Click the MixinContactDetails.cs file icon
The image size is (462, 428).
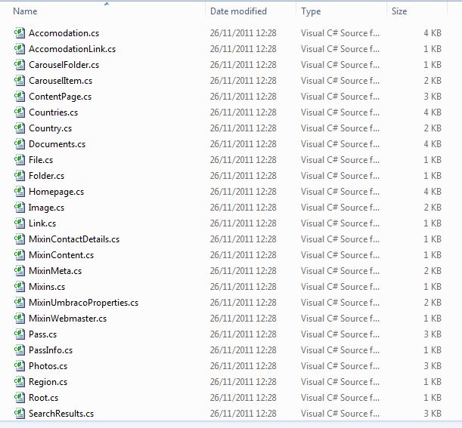point(20,239)
